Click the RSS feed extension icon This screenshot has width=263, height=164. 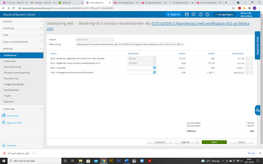[x=244, y=8]
